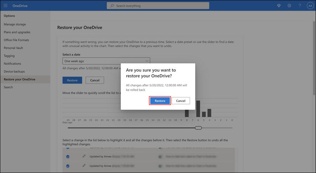Click the activity bar at day 5
The width and height of the screenshot is (316, 173).
(204, 114)
